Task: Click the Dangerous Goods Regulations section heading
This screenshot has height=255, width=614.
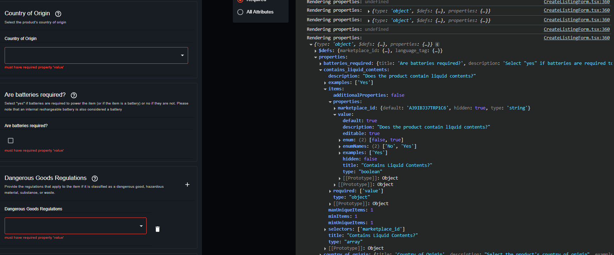Action: tap(45, 178)
